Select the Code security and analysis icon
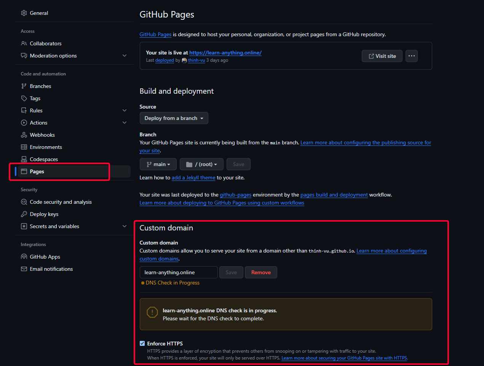This screenshot has width=484, height=366. pyautogui.click(x=24, y=202)
